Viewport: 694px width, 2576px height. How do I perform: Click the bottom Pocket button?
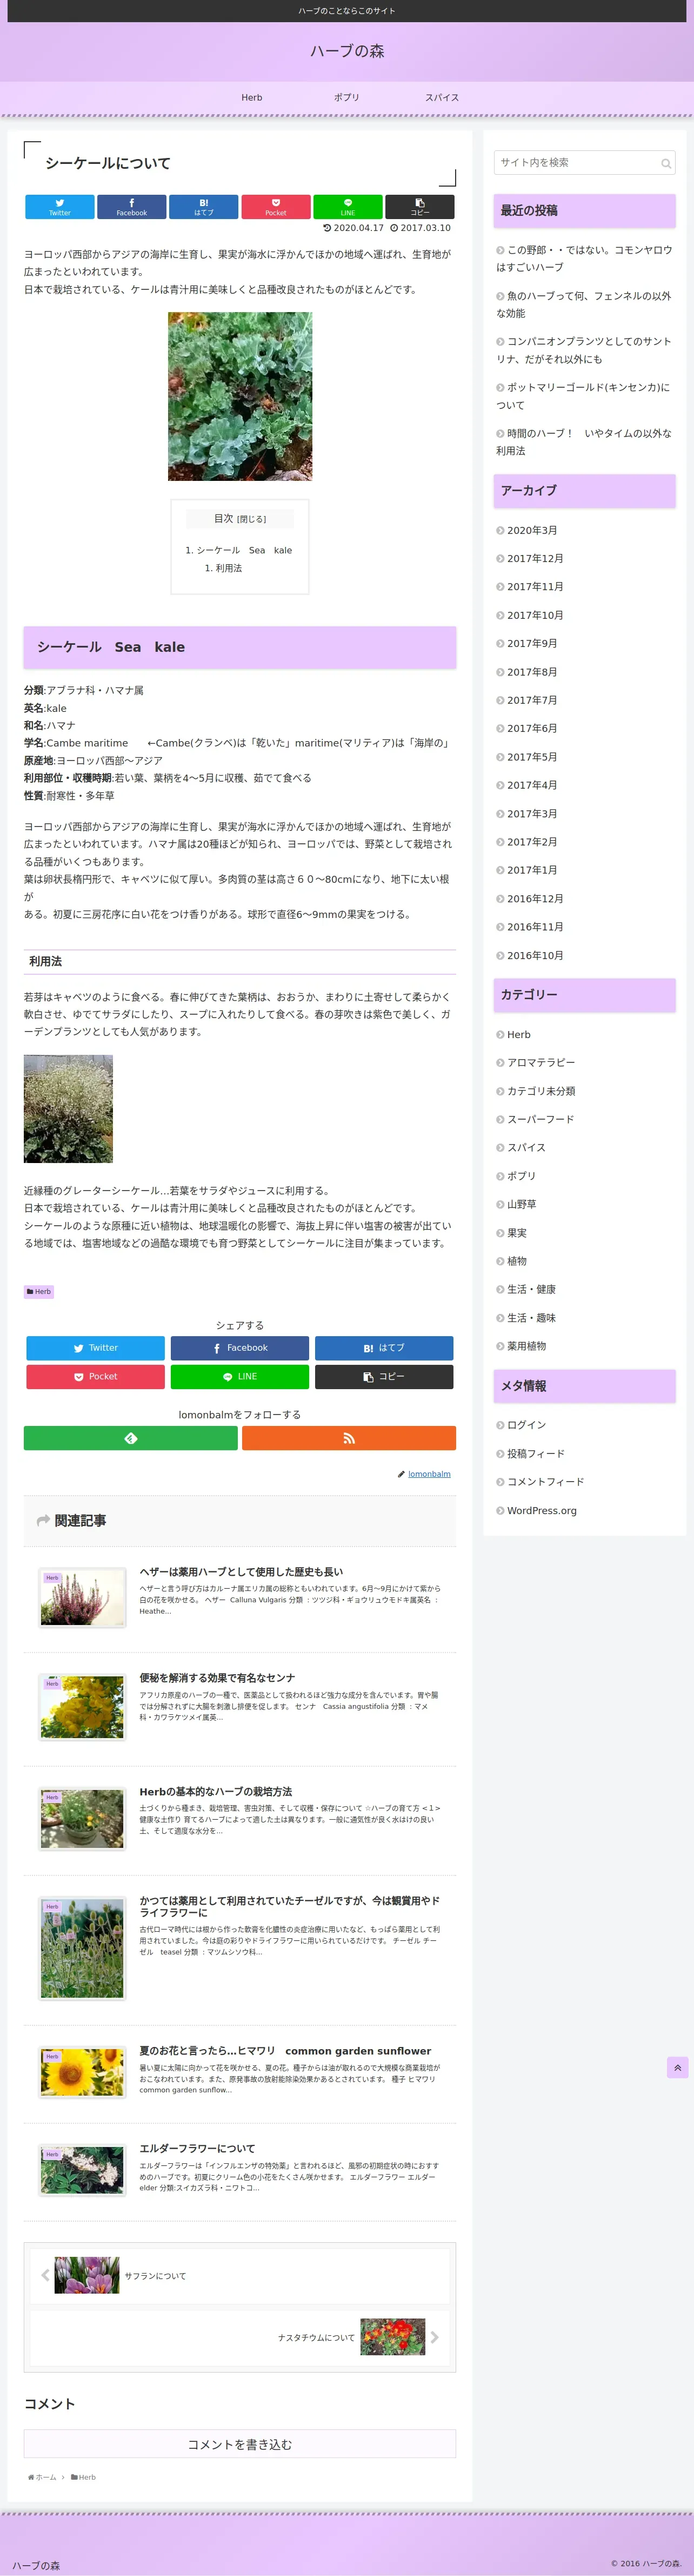click(x=96, y=1377)
